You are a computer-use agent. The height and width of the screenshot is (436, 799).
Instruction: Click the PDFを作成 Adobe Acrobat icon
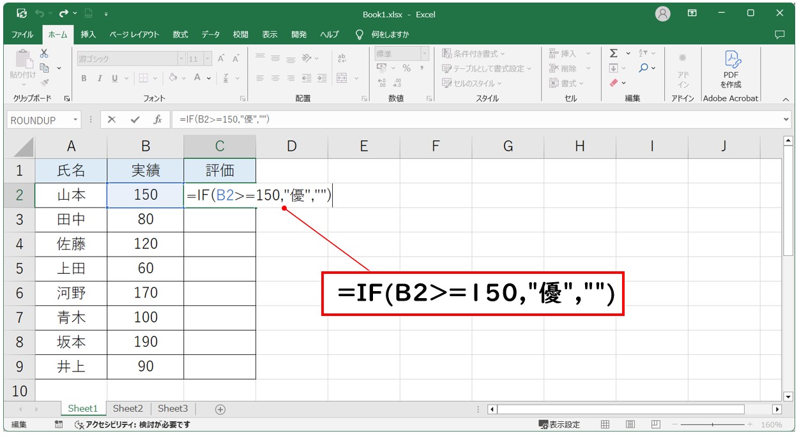[x=731, y=68]
